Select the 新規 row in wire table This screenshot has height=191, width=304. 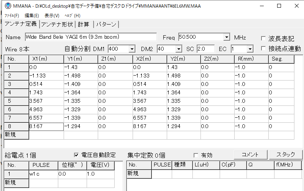pyautogui.click(x=16, y=135)
